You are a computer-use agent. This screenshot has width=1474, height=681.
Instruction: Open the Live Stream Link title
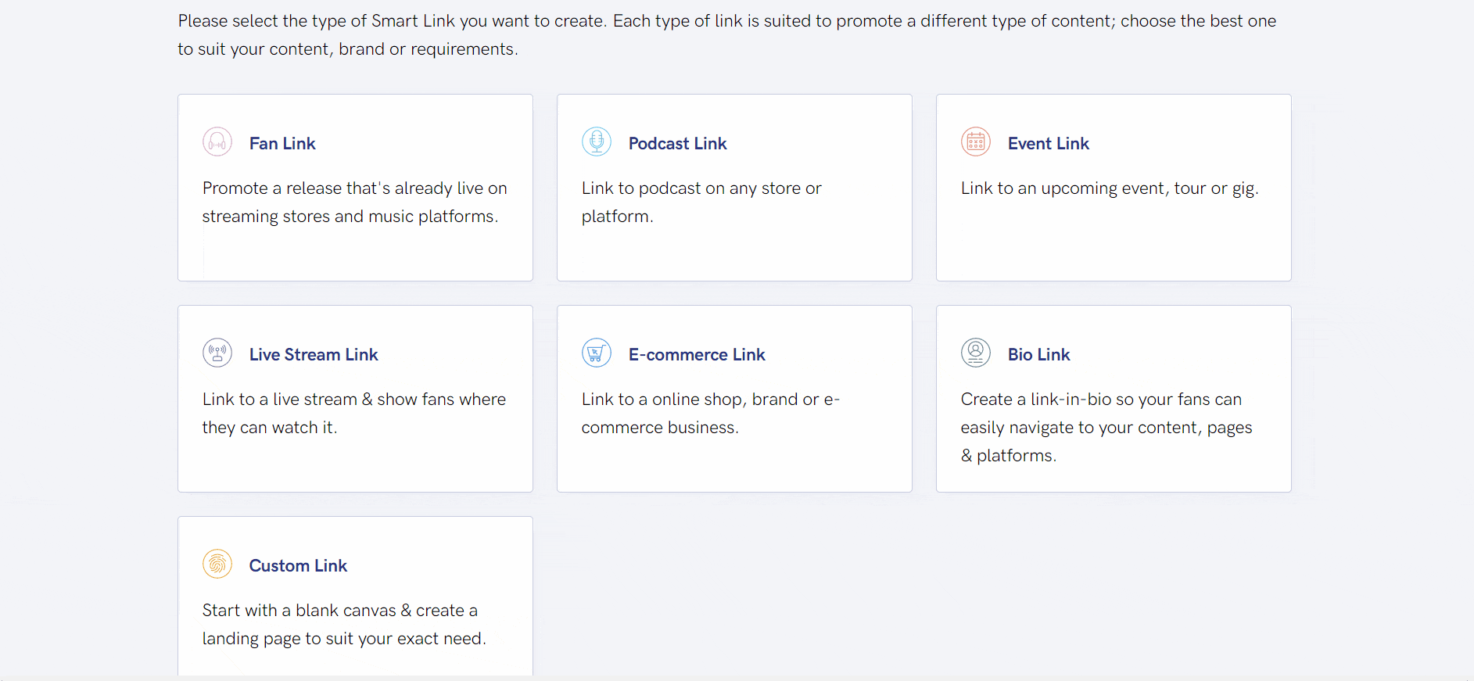(x=314, y=355)
